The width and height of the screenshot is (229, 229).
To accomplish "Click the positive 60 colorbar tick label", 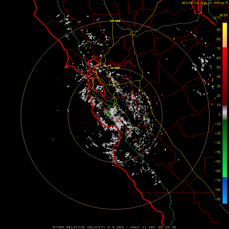I will 219,58.
